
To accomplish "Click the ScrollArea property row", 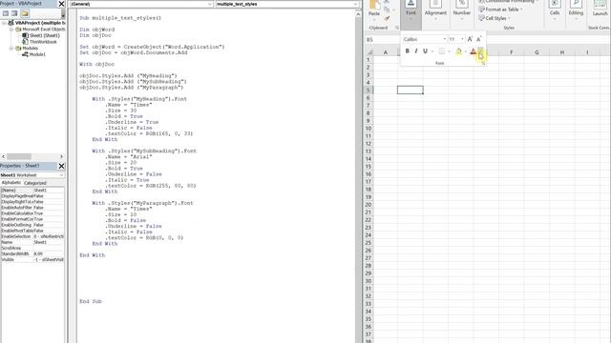I will click(32, 248).
